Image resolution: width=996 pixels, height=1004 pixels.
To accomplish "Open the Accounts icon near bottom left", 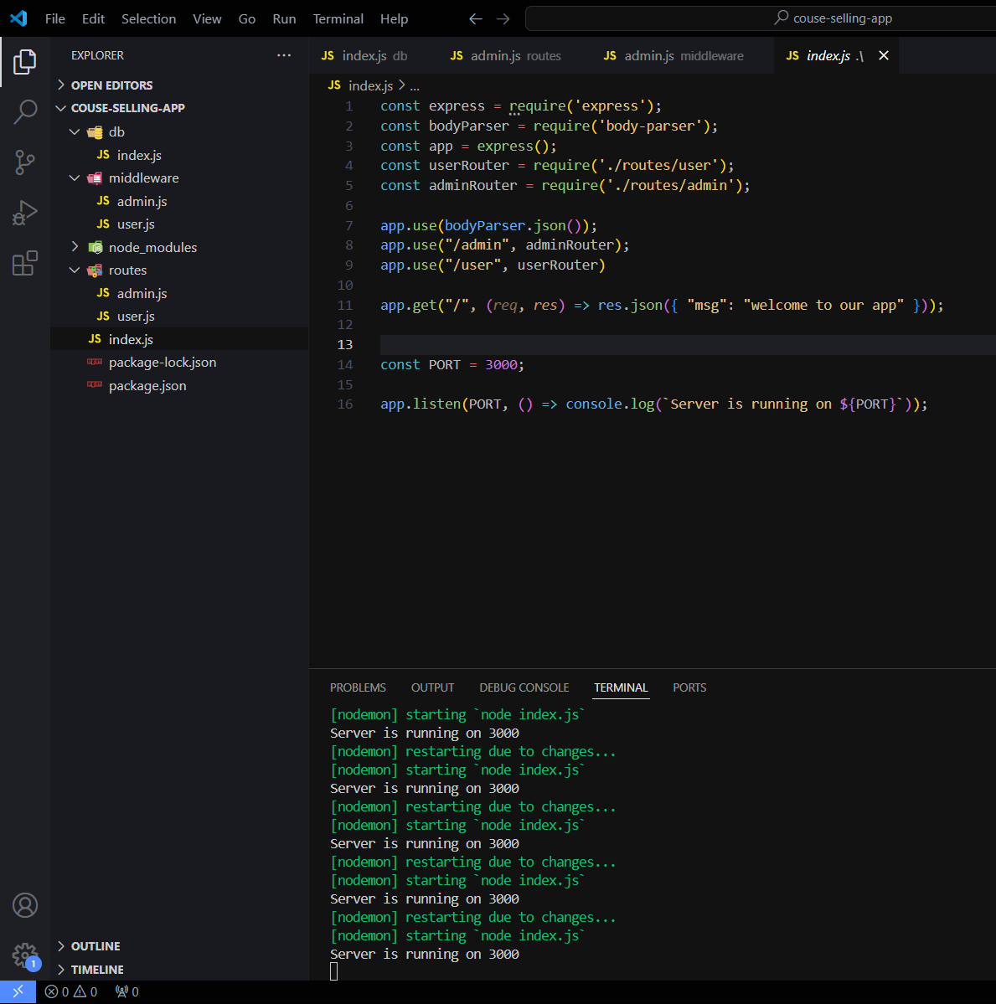I will pyautogui.click(x=25, y=905).
